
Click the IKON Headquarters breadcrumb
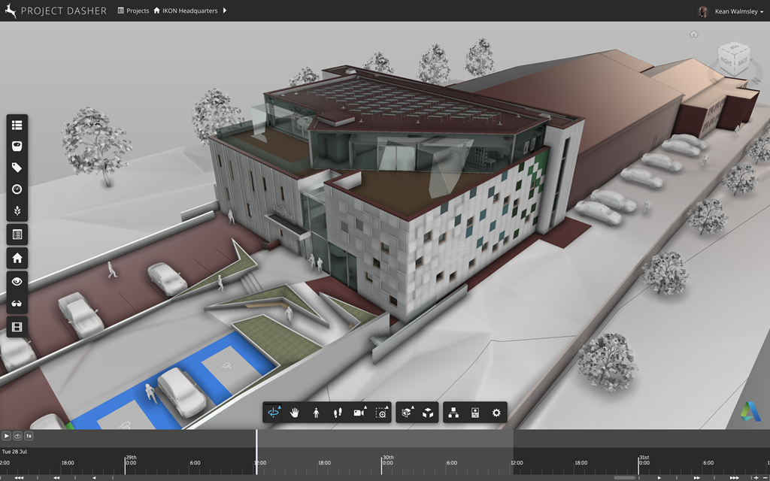[x=186, y=11]
